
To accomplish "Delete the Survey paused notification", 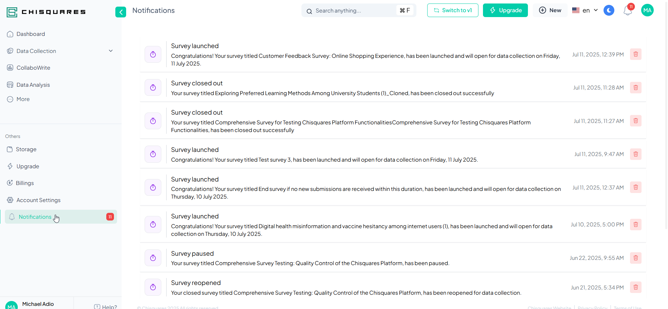I will [x=636, y=258].
